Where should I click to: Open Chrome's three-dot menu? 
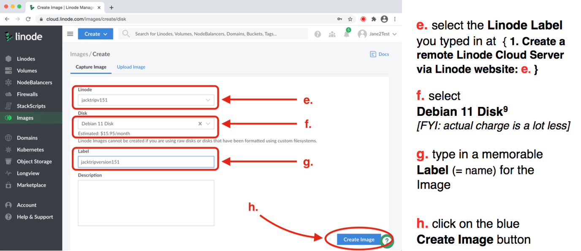395,19
